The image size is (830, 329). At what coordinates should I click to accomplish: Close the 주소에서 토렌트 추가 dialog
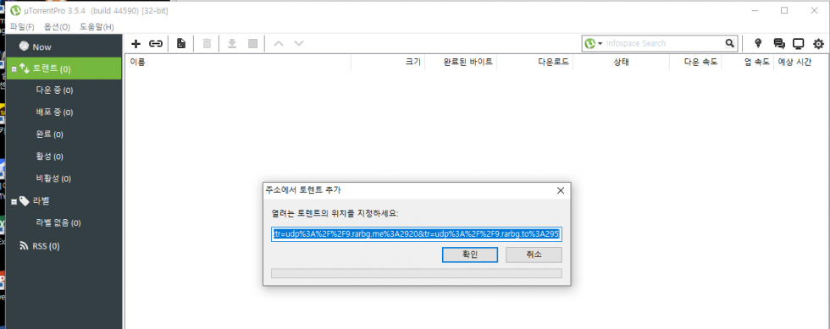tap(561, 190)
